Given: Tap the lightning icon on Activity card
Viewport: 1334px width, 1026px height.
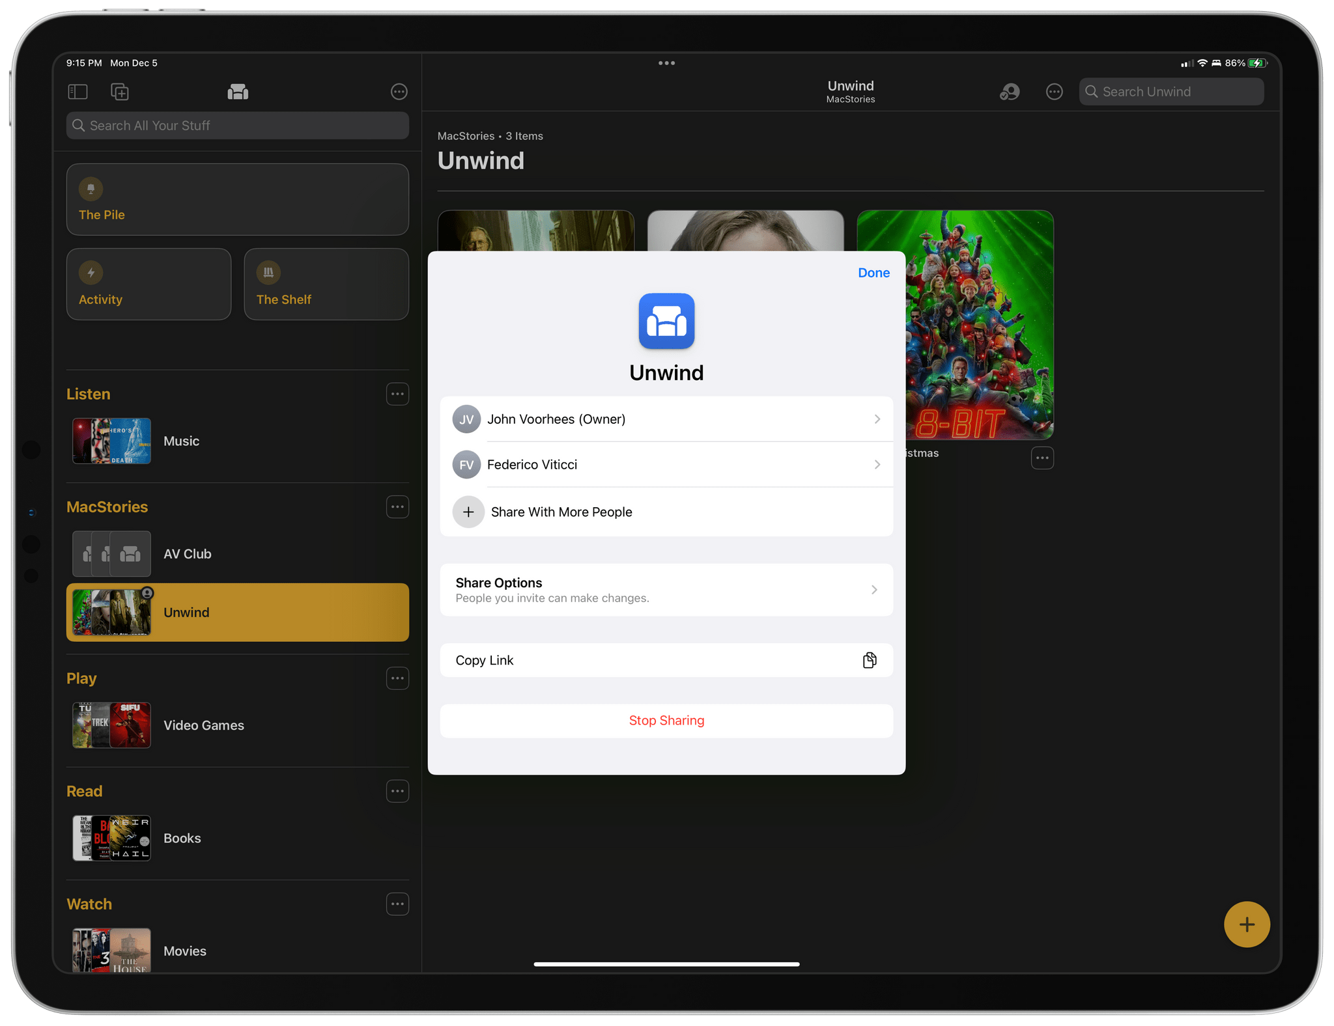Looking at the screenshot, I should tap(91, 273).
